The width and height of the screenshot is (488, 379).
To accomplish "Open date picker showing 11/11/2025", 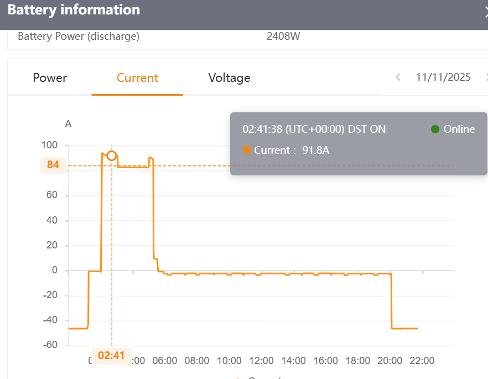I will pos(443,77).
